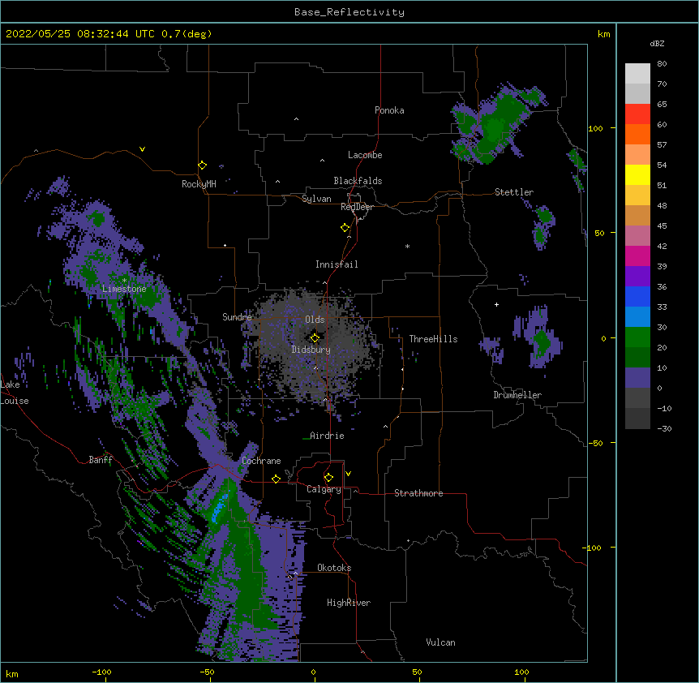Click the Blackfalds city label
This screenshot has width=699, height=683.
pos(358,181)
